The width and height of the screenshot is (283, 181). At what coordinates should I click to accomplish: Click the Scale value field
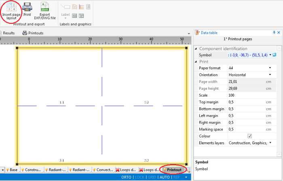pos(247,95)
